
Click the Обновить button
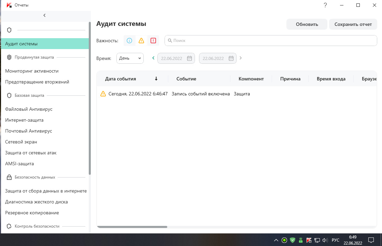pos(307,24)
